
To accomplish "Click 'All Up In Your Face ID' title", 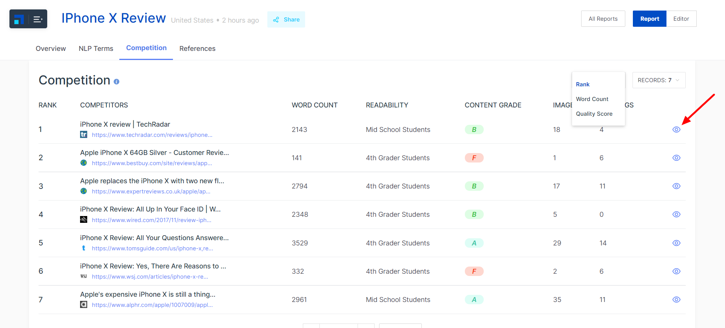I will click(x=150, y=209).
